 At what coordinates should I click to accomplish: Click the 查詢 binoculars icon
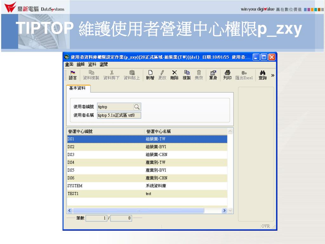click(262, 72)
